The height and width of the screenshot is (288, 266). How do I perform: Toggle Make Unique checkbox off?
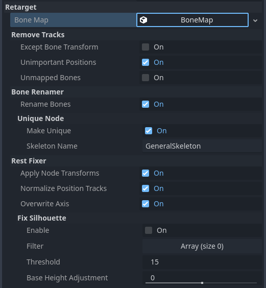click(x=149, y=131)
